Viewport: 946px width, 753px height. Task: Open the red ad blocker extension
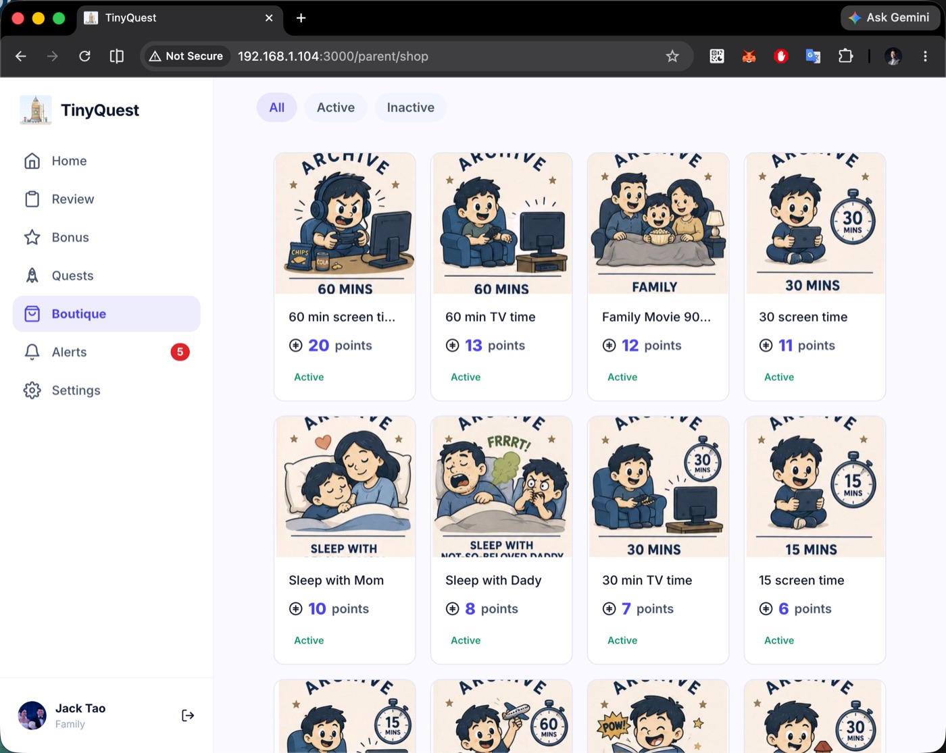click(781, 56)
